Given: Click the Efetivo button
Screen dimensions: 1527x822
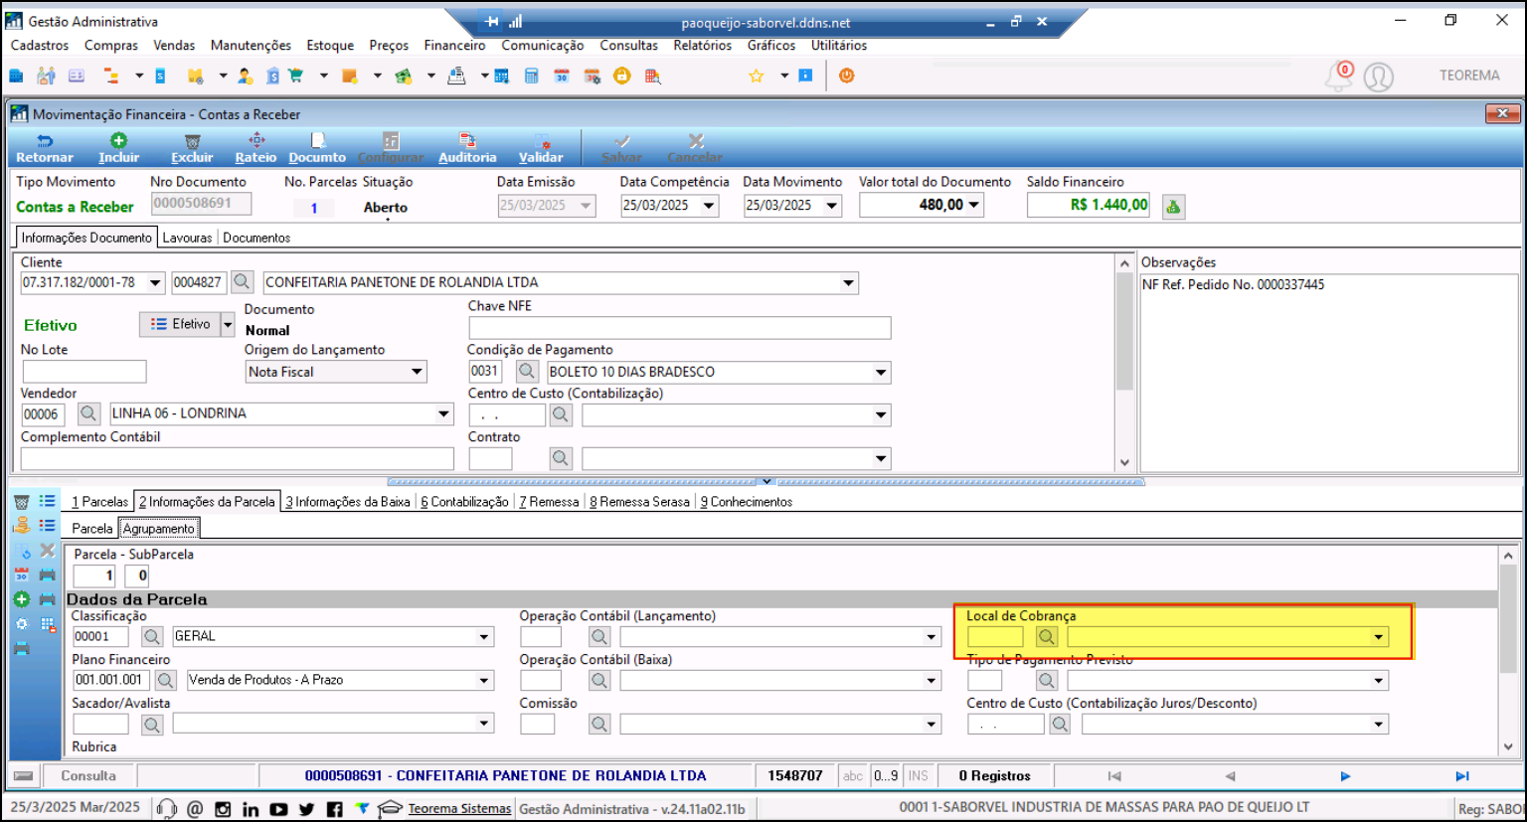Looking at the screenshot, I should point(180,324).
